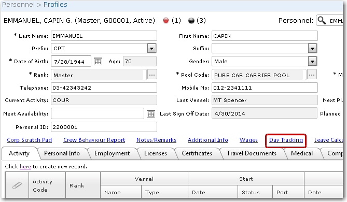Image resolution: width=347 pixels, height=202 pixels.
Task: Open the Employment tab
Action: (x=112, y=153)
